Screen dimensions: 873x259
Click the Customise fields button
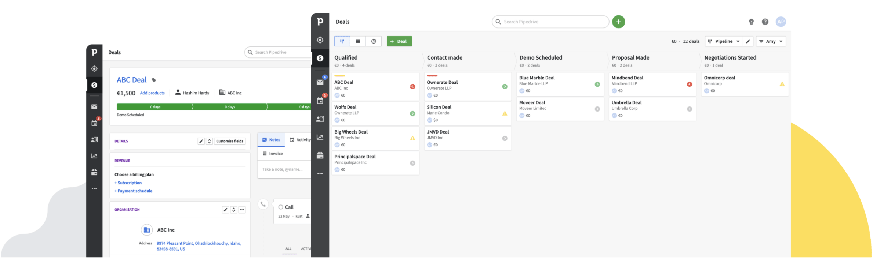point(230,141)
